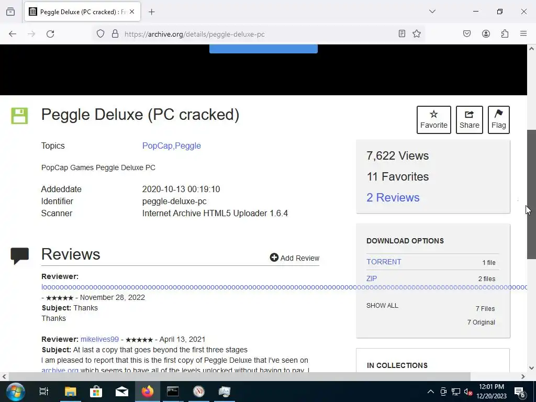Click the blue button in the black viewer
The image size is (536, 402).
point(263,49)
